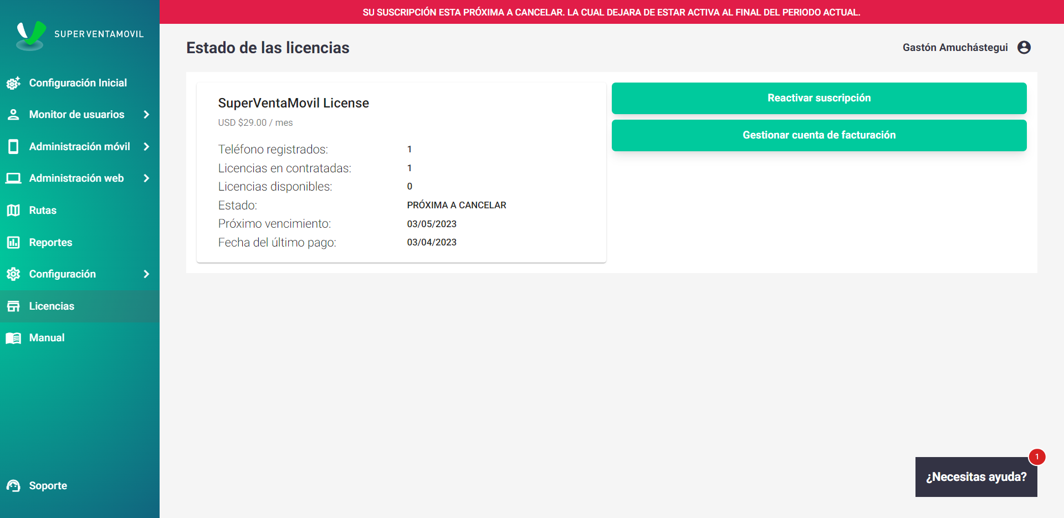
Task: Click the Teléfono registrados label
Action: [x=273, y=150]
